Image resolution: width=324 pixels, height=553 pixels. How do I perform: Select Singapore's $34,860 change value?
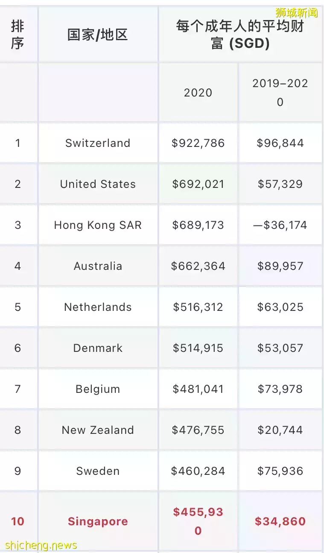[280, 521]
